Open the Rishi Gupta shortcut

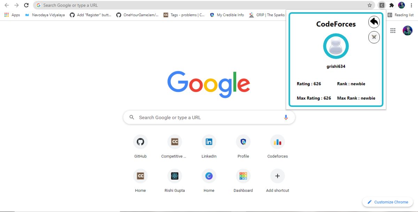[175, 181]
